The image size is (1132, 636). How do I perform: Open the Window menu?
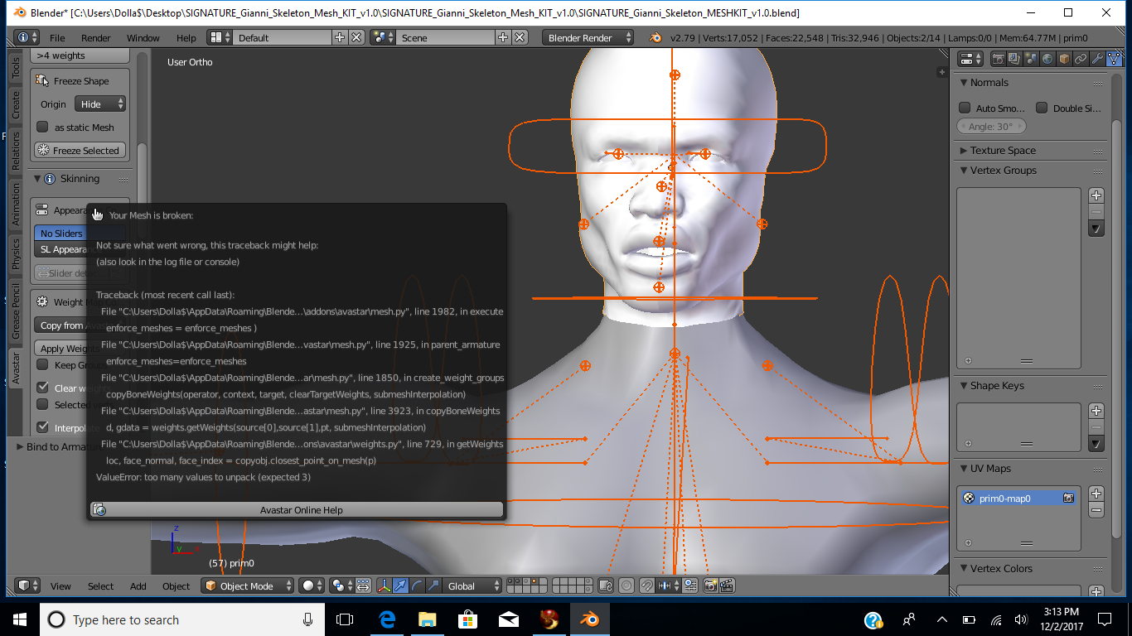pyautogui.click(x=143, y=38)
